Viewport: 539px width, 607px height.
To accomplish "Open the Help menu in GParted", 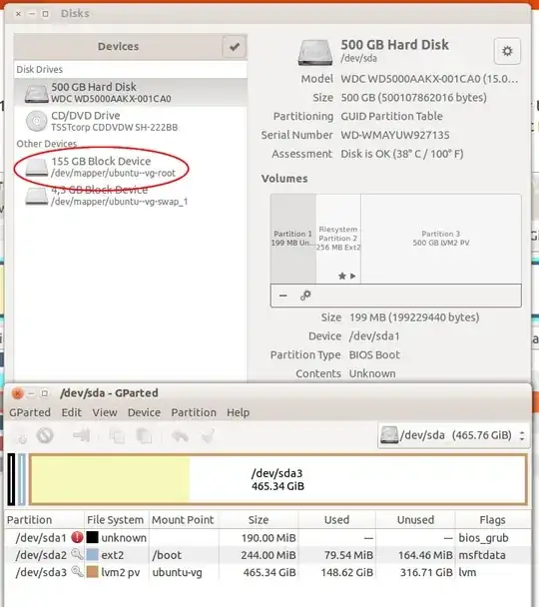I will click(238, 412).
